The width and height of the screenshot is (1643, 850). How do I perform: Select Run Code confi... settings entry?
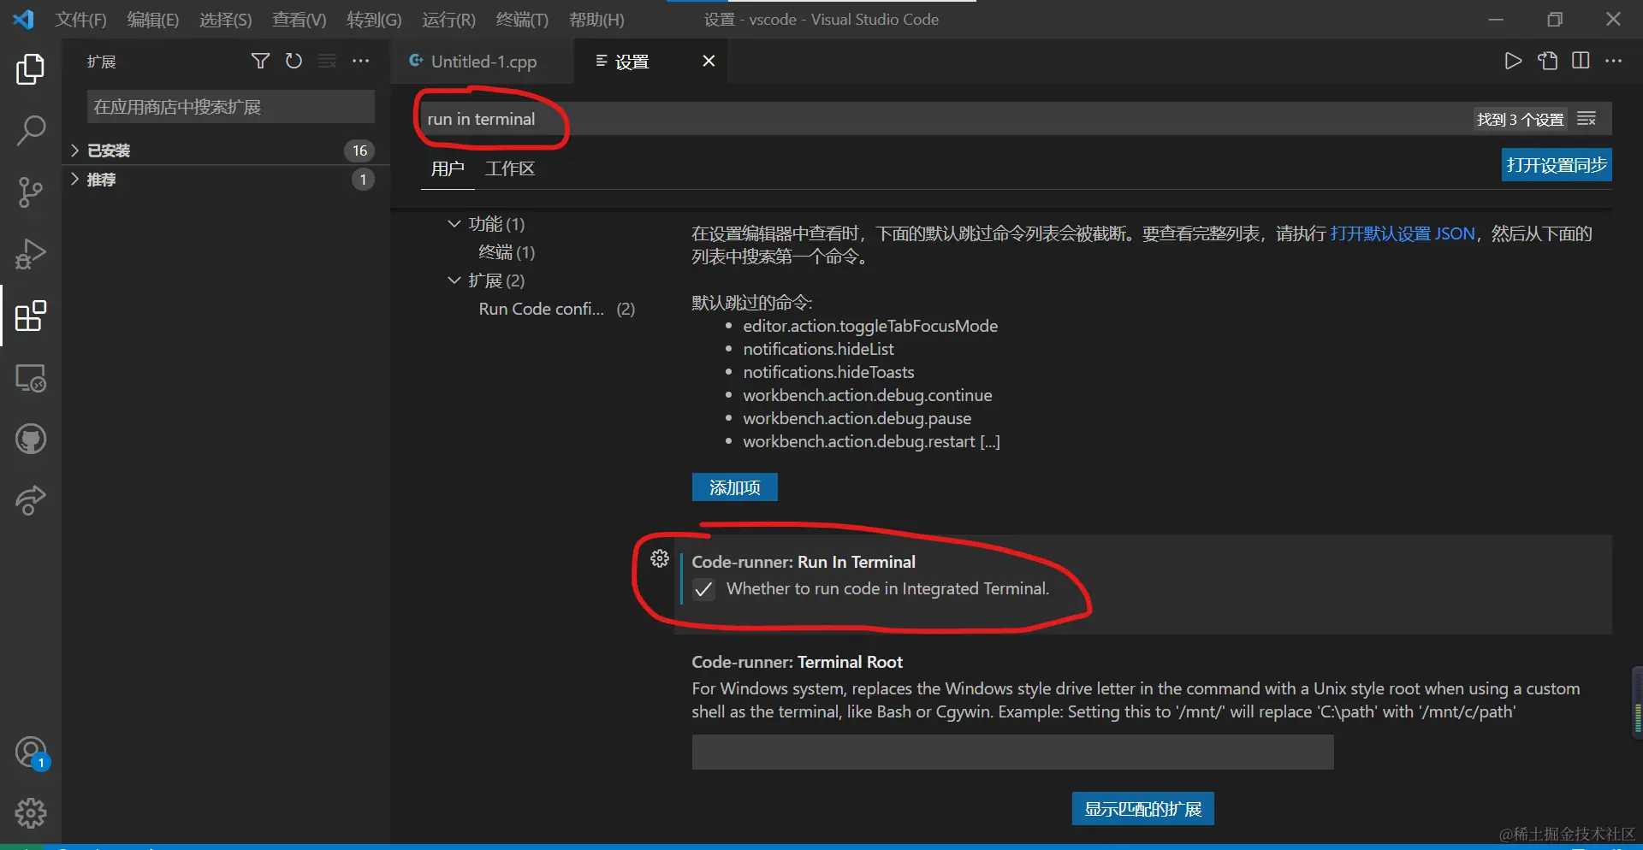557,309
